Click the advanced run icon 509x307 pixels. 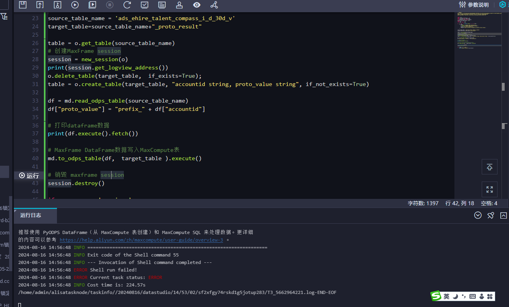tap(92, 5)
